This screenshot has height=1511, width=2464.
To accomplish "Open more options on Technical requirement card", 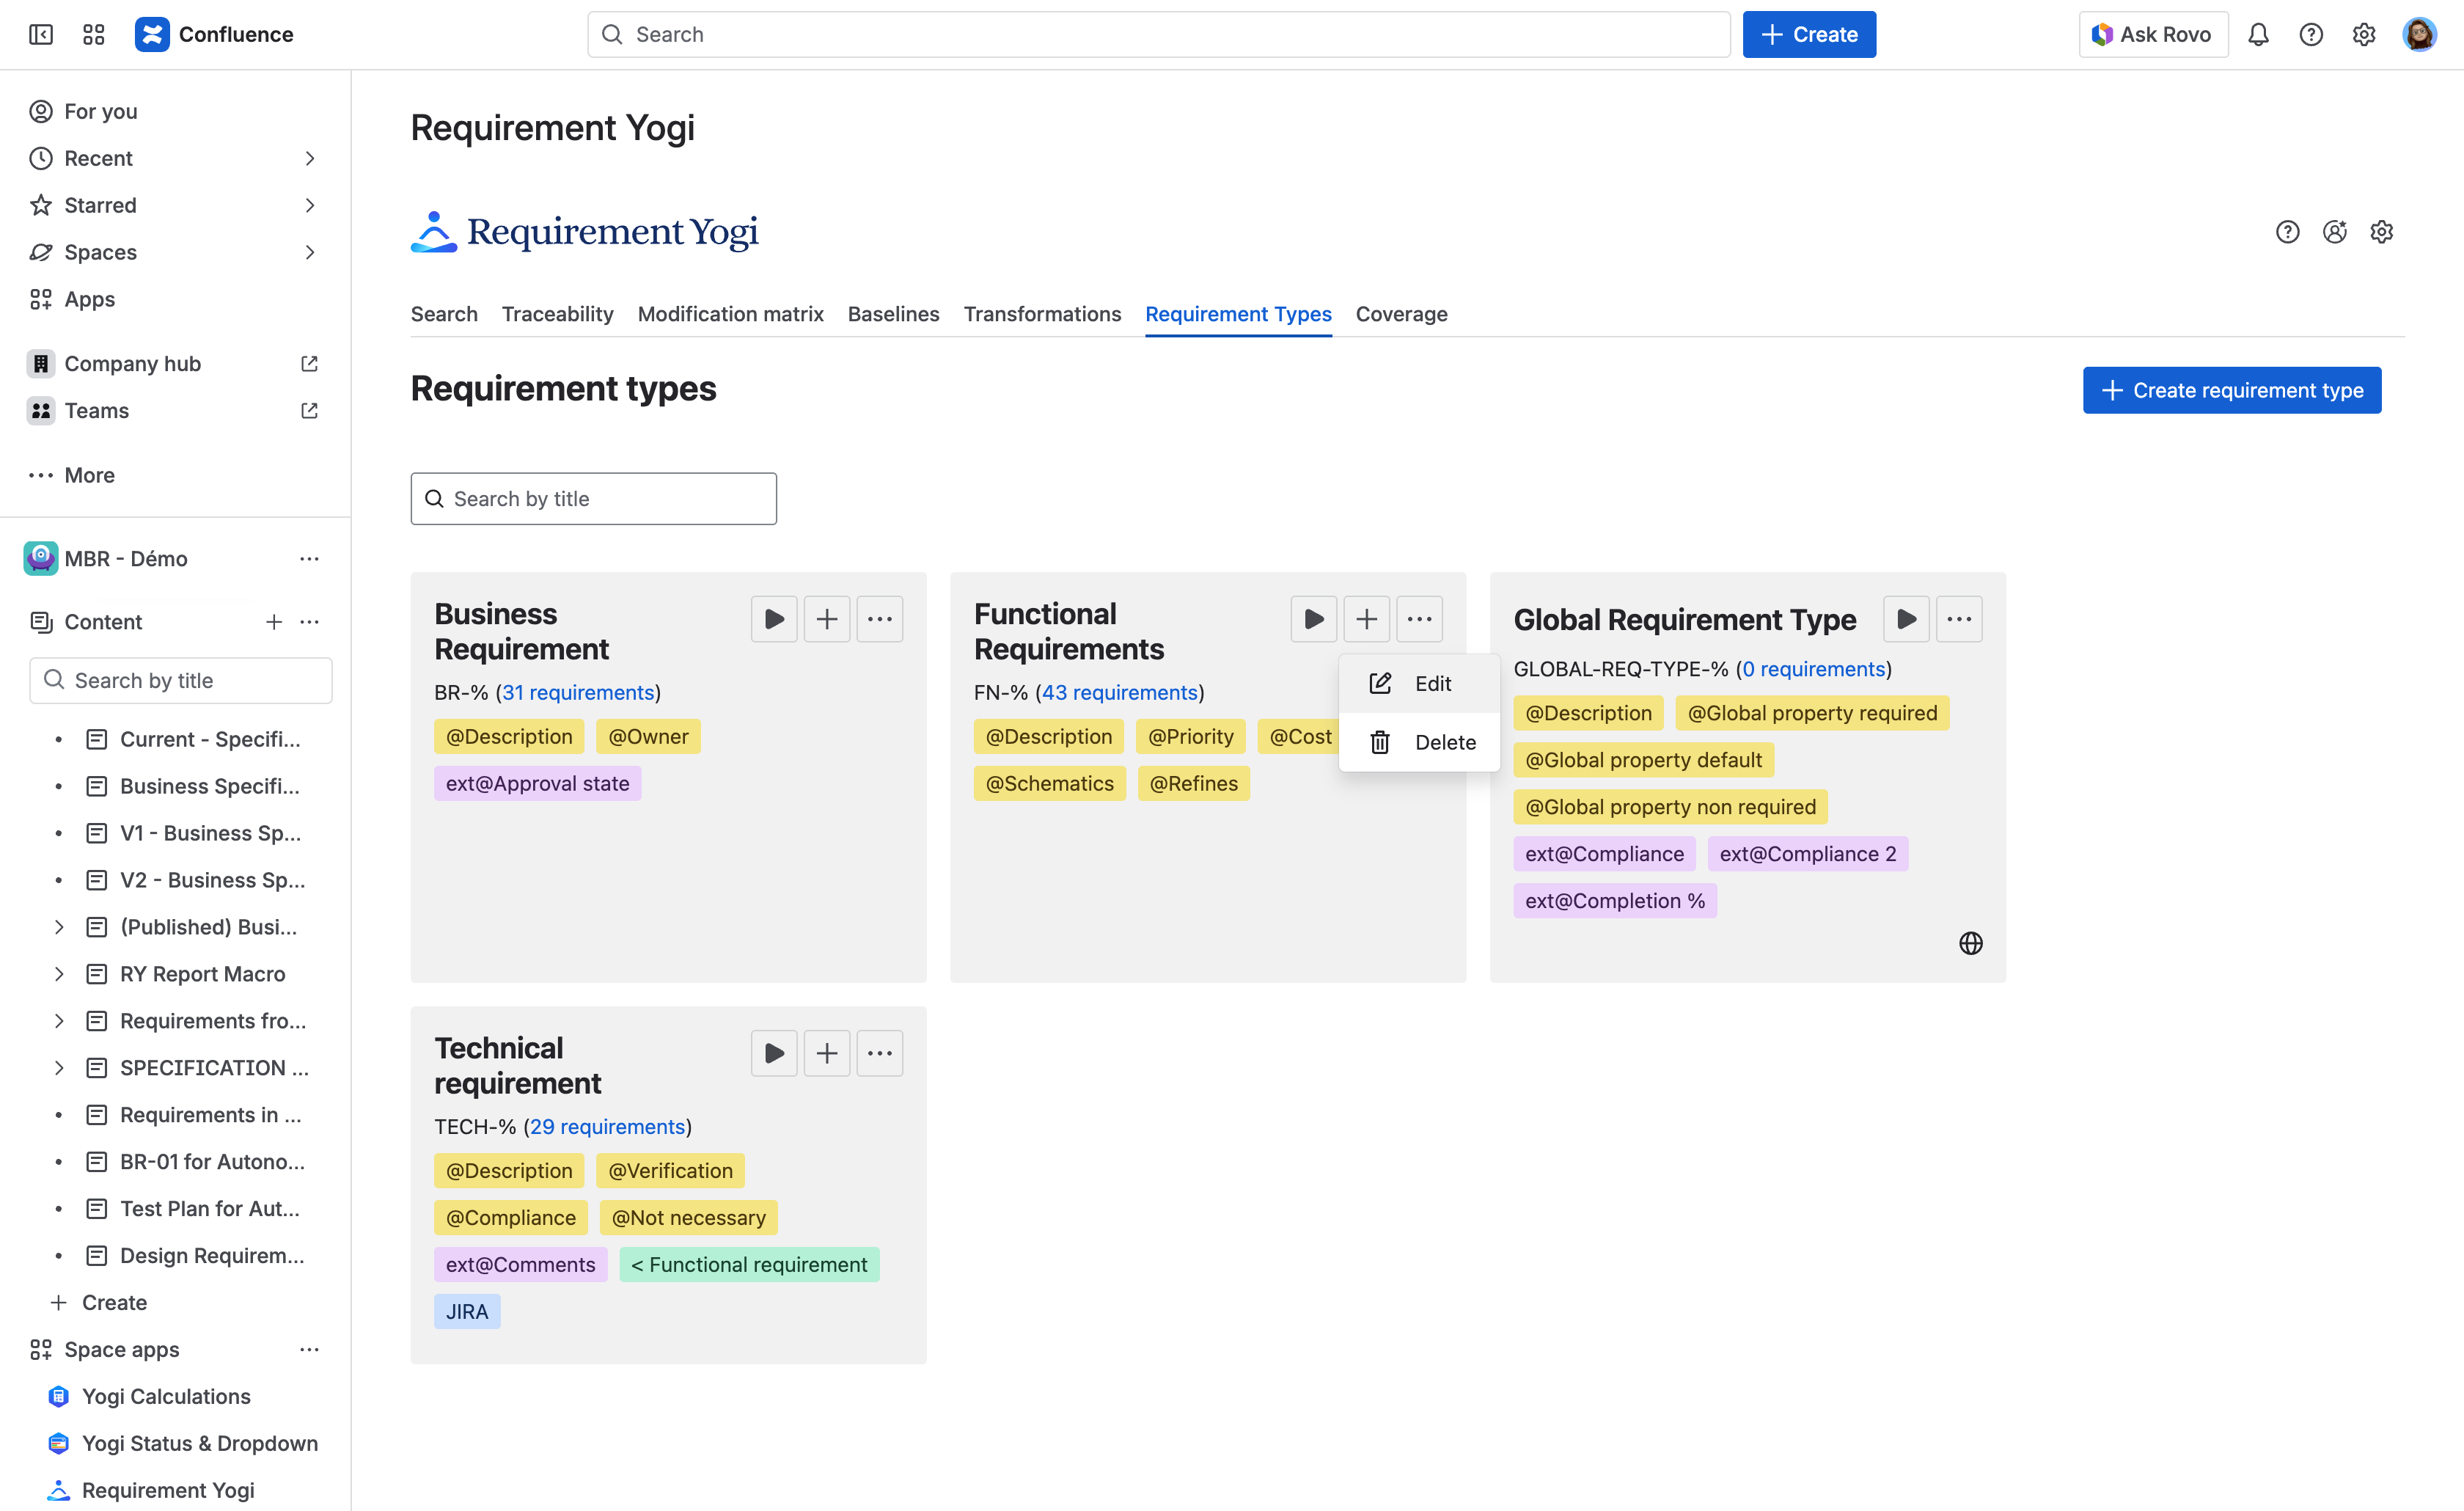I will [x=879, y=1052].
